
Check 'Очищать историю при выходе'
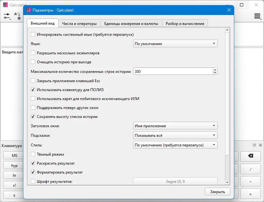pos(33,62)
